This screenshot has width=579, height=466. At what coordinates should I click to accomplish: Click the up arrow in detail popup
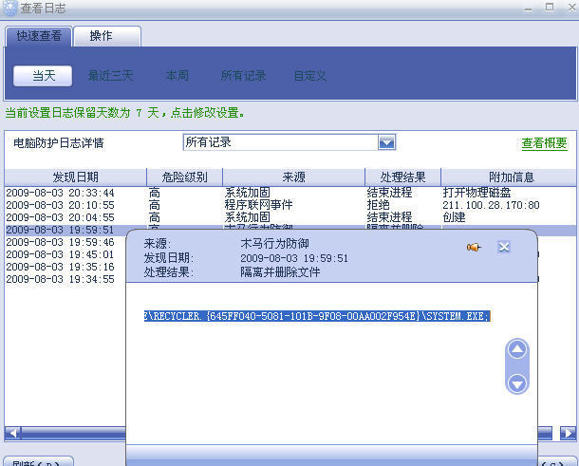pos(517,349)
